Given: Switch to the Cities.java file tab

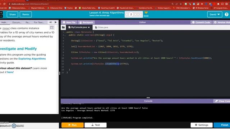Looking at the screenshot, I should pyautogui.click(x=102, y=27).
